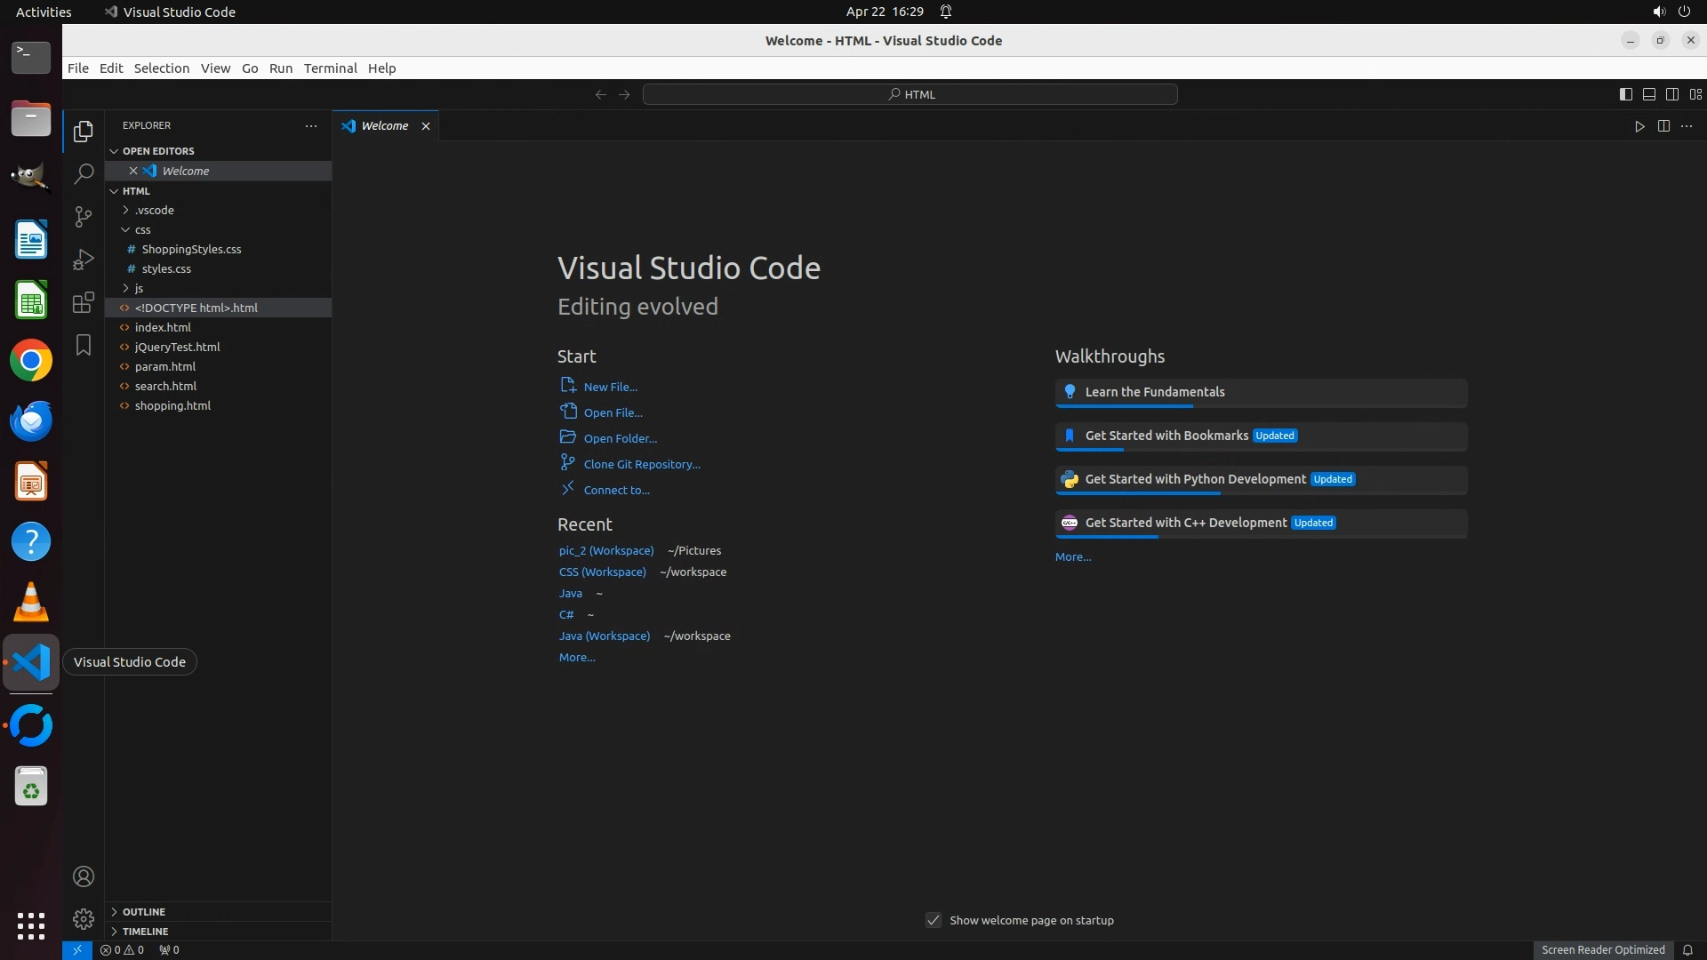The width and height of the screenshot is (1707, 960).
Task: Click the Clone Git Repository link
Action: (x=641, y=464)
